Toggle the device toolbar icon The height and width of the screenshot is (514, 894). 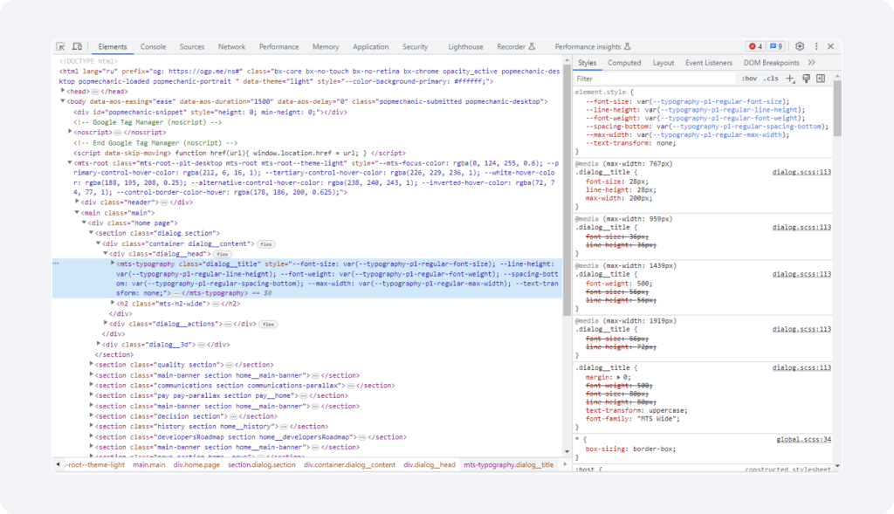pyautogui.click(x=77, y=47)
